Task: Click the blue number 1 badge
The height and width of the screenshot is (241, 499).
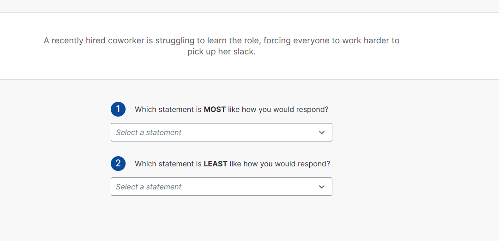Action: (x=118, y=109)
